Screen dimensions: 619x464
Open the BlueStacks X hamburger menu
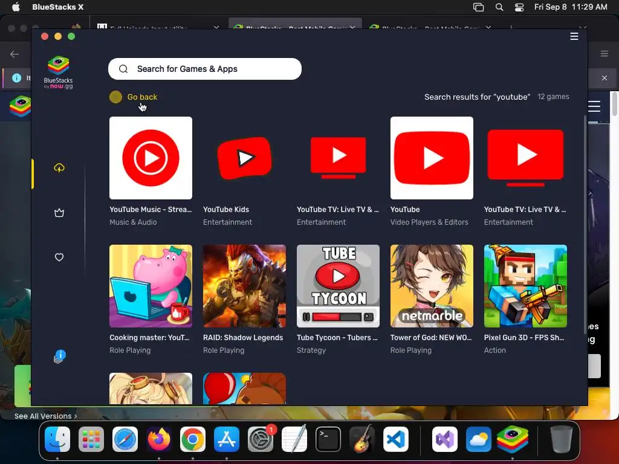coord(574,36)
